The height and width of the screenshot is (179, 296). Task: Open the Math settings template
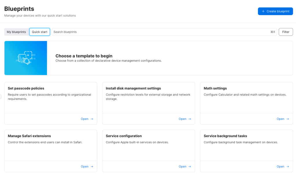283,119
